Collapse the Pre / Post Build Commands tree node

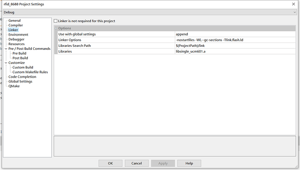coord(6,49)
